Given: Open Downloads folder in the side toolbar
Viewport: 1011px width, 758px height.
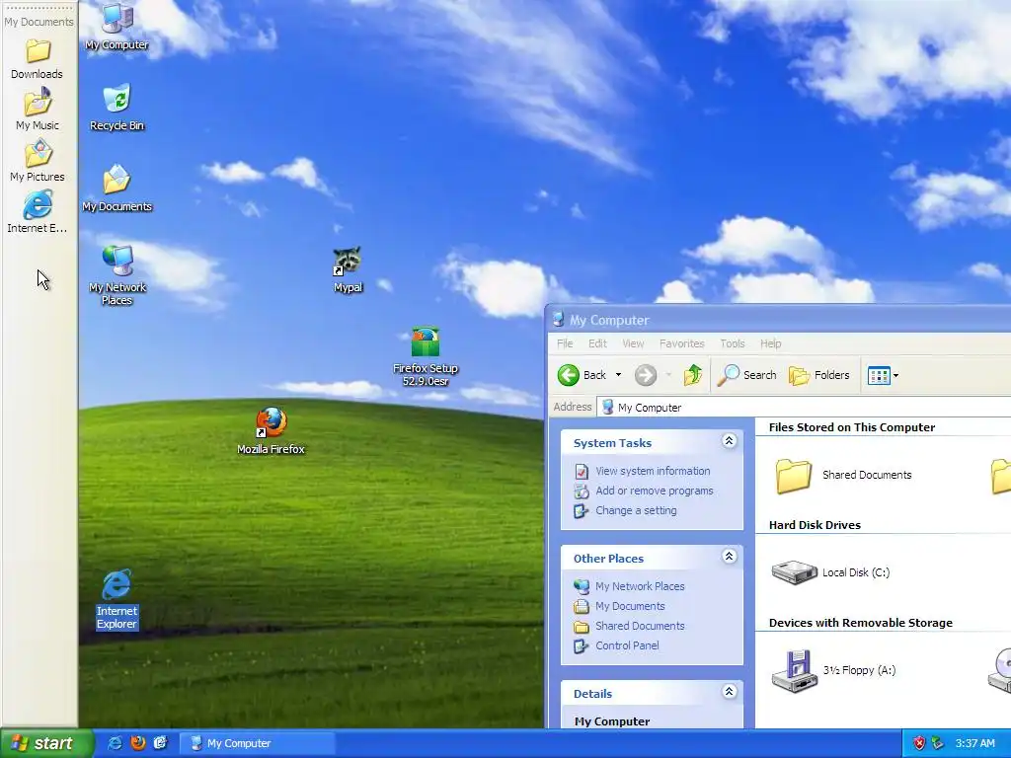Looking at the screenshot, I should (38, 59).
